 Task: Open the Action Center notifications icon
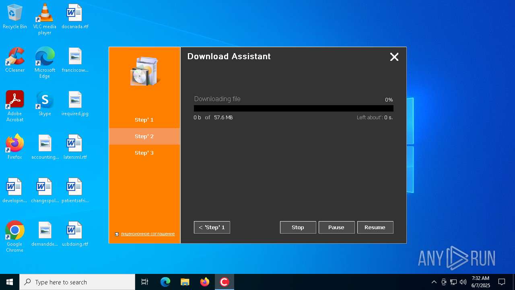pos(502,282)
